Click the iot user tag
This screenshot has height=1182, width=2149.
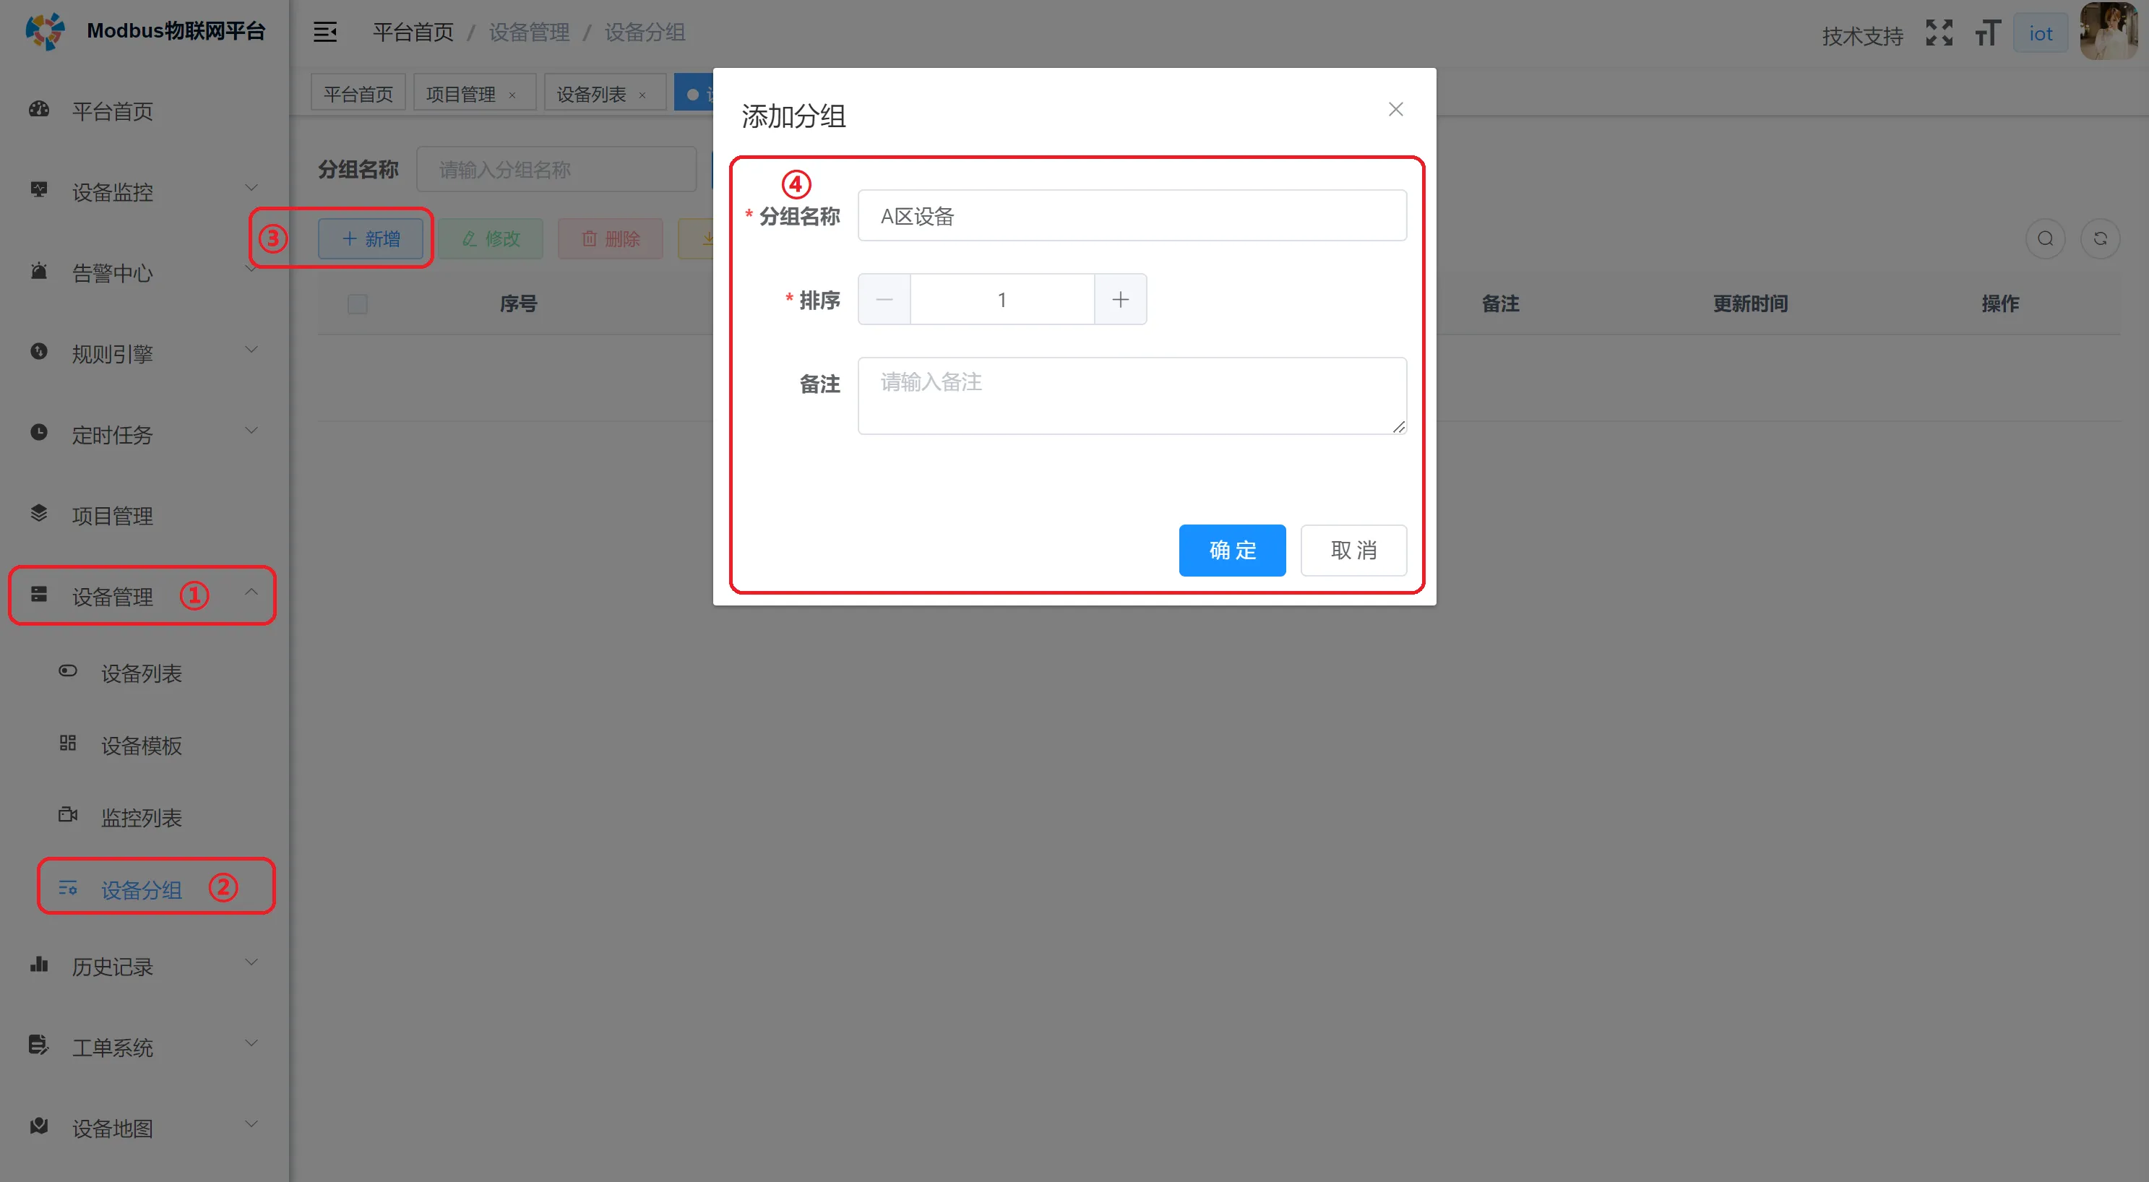click(2041, 33)
